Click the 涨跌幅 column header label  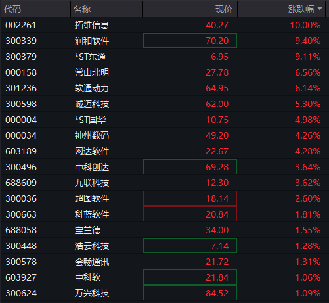click(x=301, y=9)
